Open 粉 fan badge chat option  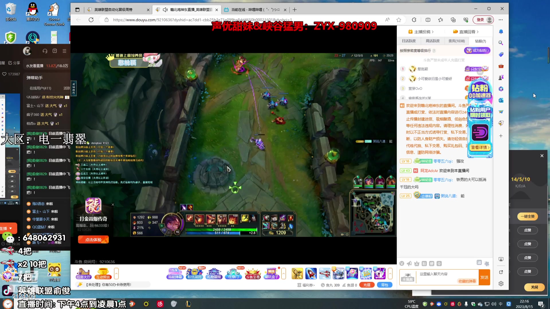pyautogui.click(x=424, y=264)
